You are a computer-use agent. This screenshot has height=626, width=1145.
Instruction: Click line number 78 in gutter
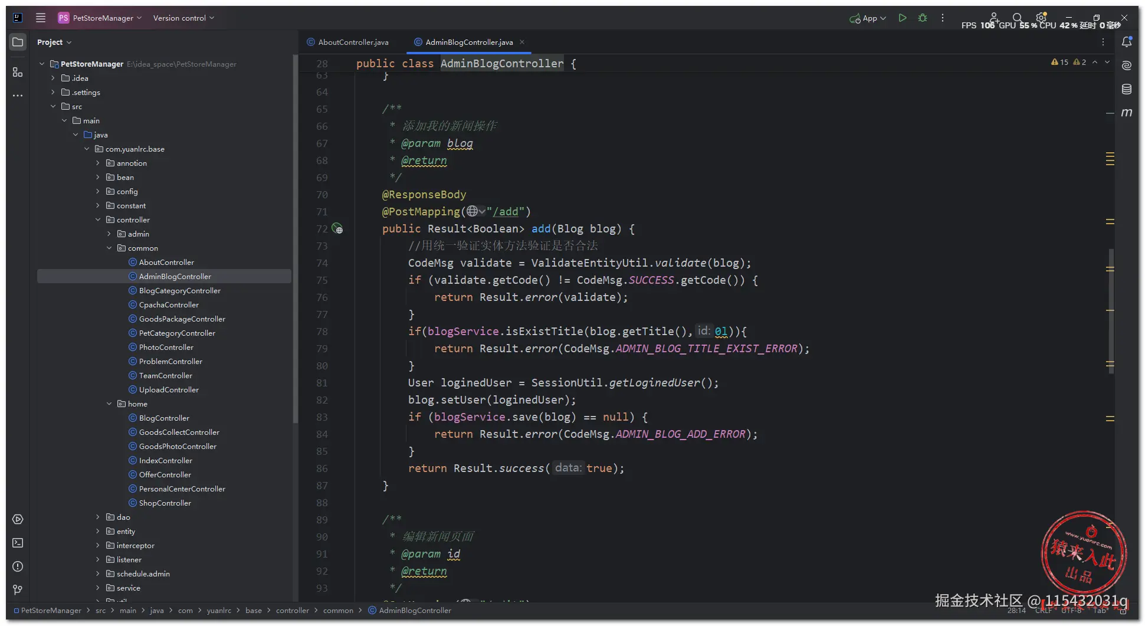[321, 332]
